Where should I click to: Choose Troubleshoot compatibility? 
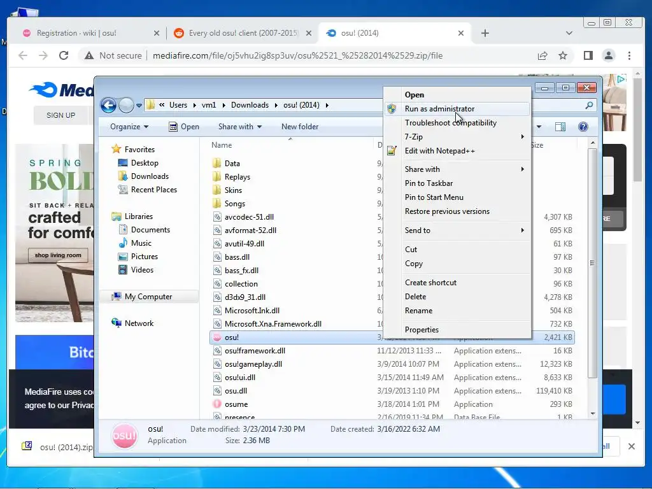451,123
